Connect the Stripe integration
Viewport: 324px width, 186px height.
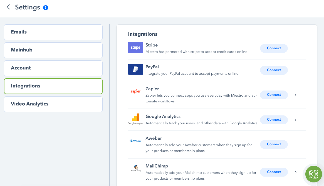(x=274, y=48)
